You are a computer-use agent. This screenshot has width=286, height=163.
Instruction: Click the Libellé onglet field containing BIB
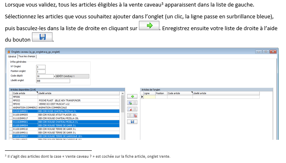(x=53, y=81)
